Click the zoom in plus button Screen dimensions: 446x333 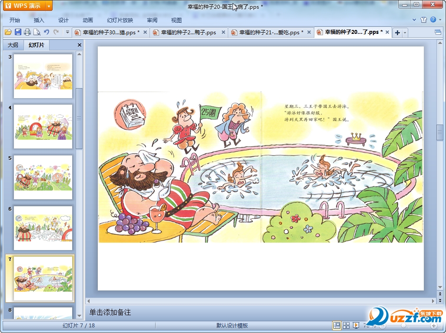coord(434,326)
